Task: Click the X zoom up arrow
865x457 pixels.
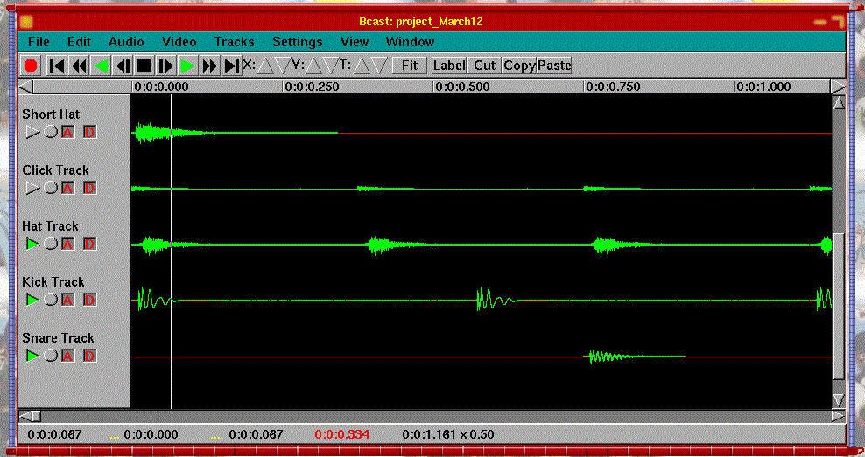Action: tap(264, 66)
